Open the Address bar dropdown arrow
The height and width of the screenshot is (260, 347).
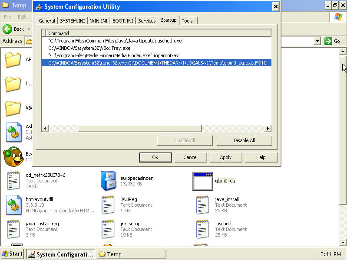tap(317, 41)
